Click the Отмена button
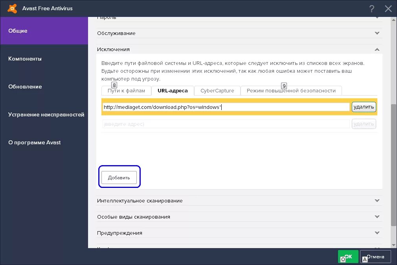 click(x=375, y=257)
